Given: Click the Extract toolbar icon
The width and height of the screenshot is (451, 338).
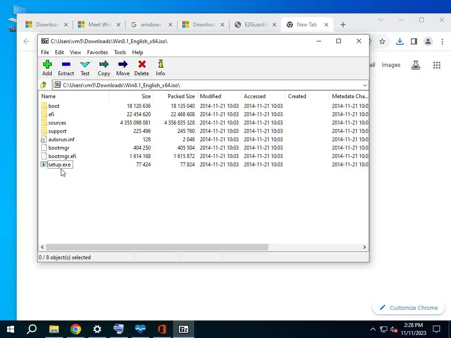Looking at the screenshot, I should pyautogui.click(x=66, y=64).
